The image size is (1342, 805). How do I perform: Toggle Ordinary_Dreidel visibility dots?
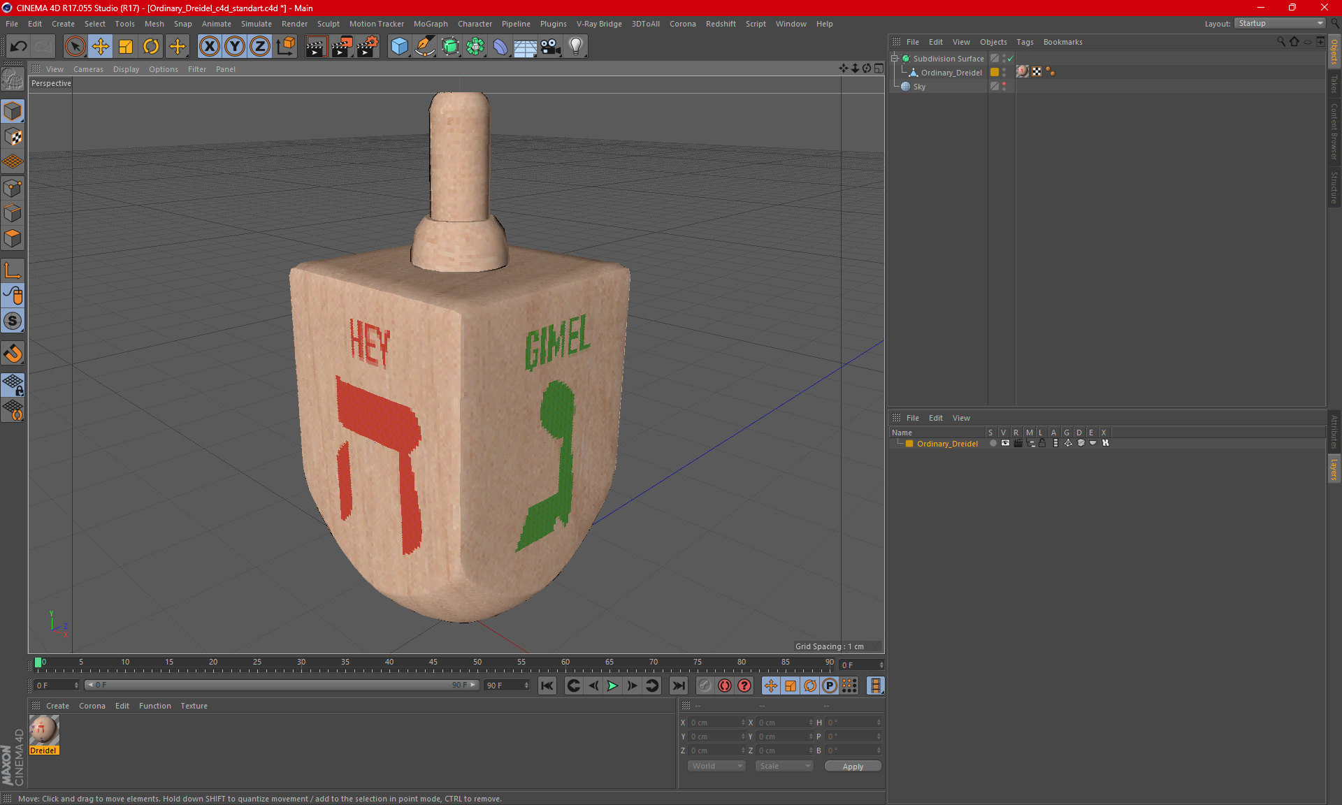click(1004, 72)
